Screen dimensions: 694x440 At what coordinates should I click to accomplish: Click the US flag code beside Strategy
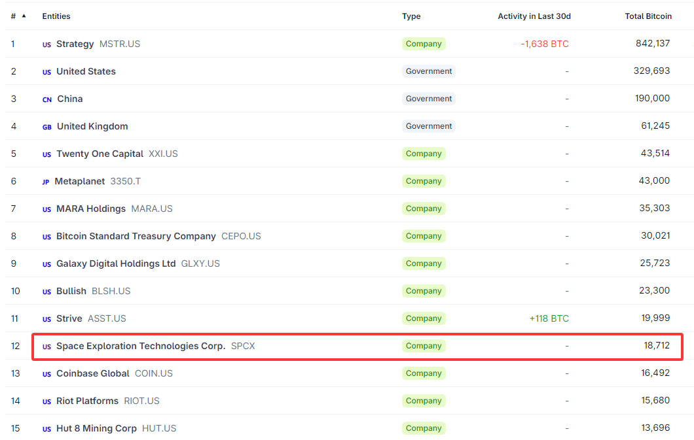pyautogui.click(x=46, y=44)
